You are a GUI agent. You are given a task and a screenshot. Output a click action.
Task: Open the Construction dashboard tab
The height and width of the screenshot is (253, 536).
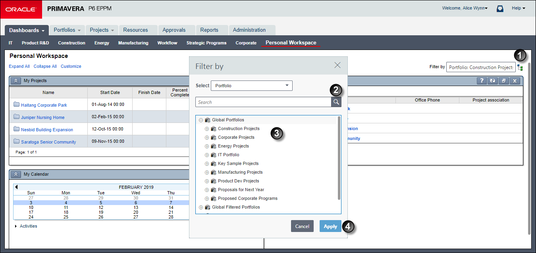71,43
